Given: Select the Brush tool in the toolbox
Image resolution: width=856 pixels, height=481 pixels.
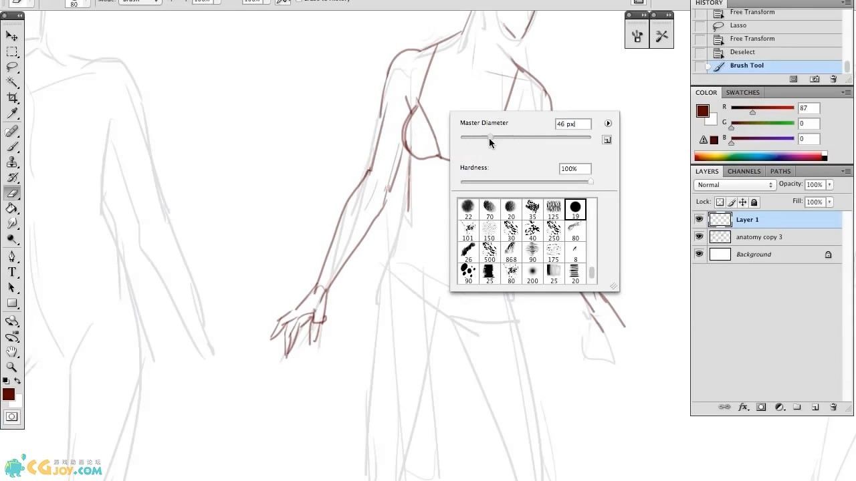Looking at the screenshot, I should click(x=12, y=147).
